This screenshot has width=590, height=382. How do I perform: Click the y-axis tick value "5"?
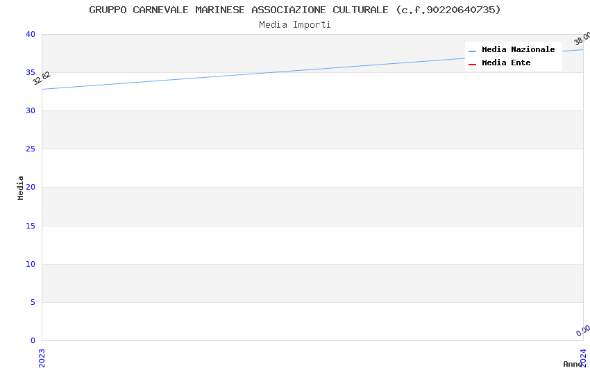tap(33, 303)
